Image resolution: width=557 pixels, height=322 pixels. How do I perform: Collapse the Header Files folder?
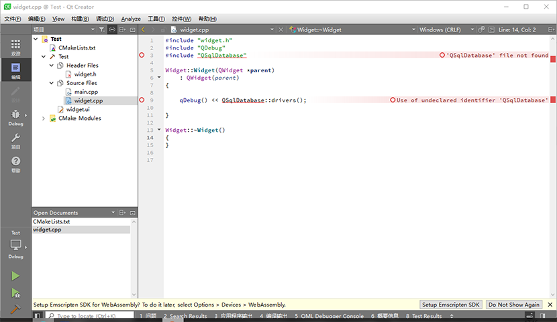(52, 66)
